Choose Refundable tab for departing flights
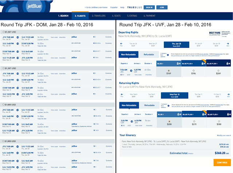233x173 pixels. point(149,54)
